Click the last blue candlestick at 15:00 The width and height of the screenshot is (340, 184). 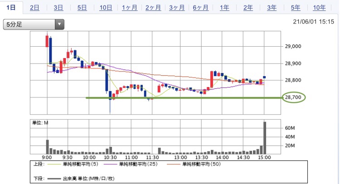[264, 77]
